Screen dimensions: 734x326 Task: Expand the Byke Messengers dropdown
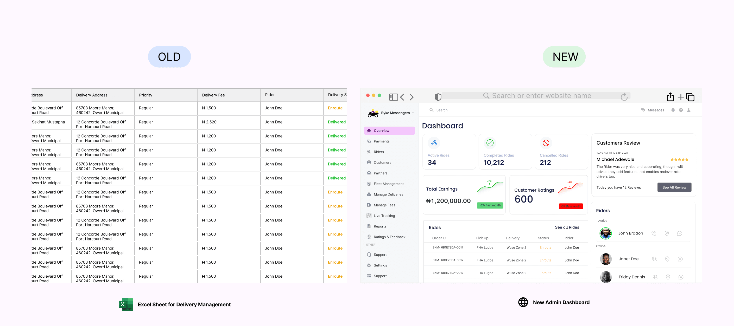pos(413,113)
